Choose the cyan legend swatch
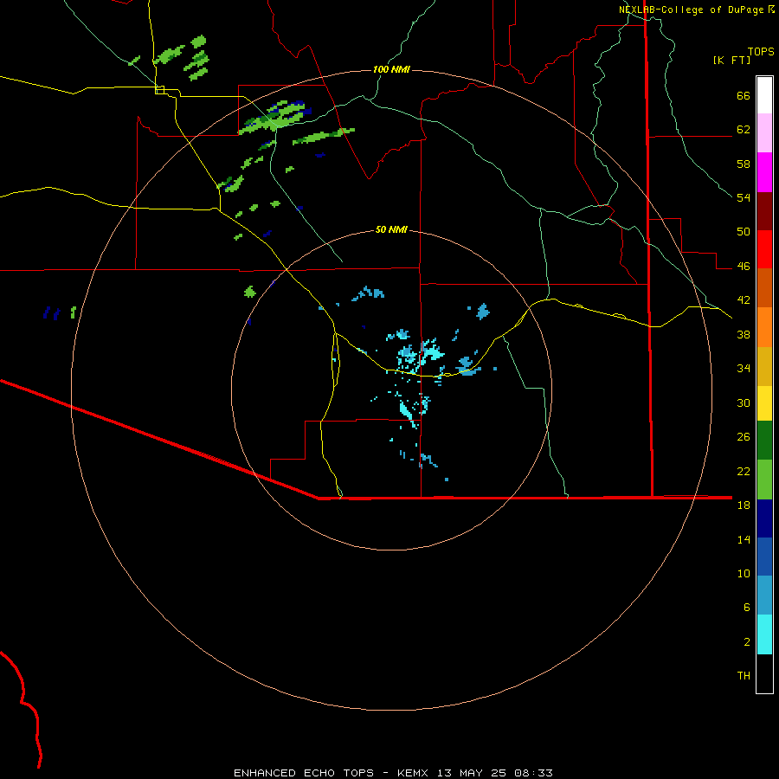The image size is (779, 779). tap(764, 634)
